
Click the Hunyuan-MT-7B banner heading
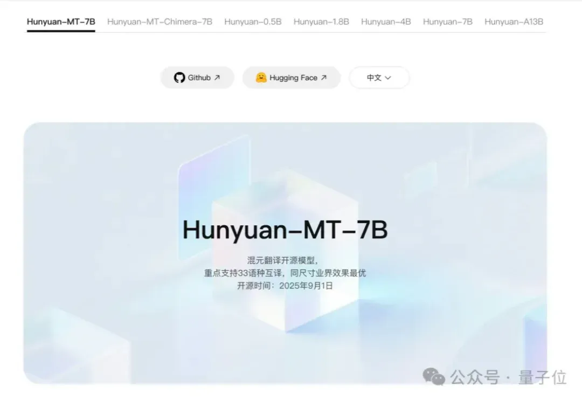point(285,230)
